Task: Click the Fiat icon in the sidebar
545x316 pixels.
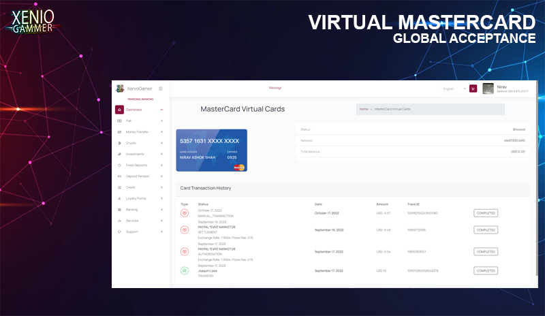Action: pyautogui.click(x=120, y=121)
